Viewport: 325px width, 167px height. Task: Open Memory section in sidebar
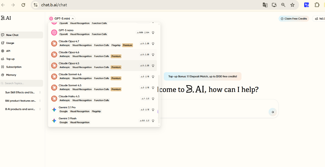point(22,75)
